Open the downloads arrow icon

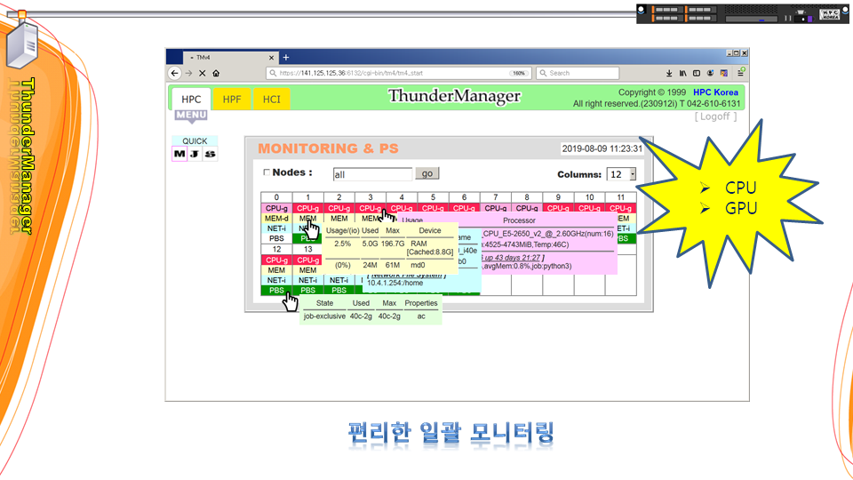pos(669,73)
